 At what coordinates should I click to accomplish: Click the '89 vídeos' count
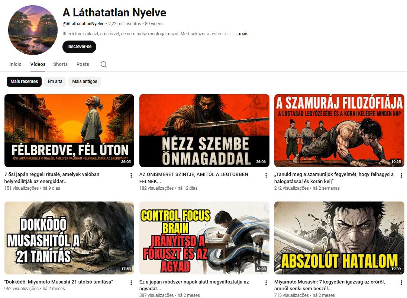(154, 24)
